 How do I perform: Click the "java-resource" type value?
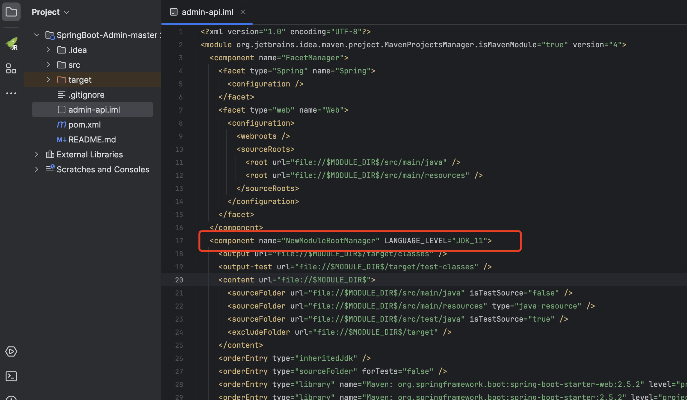tap(548, 306)
